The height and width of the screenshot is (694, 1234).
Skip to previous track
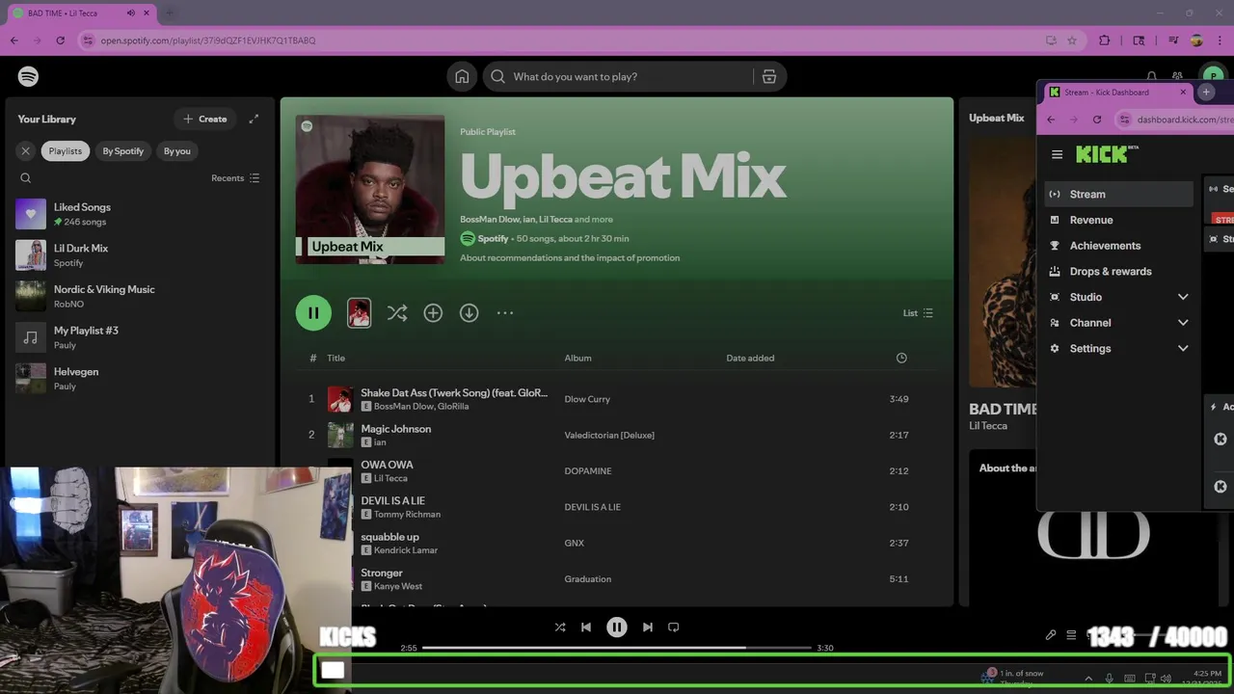click(x=586, y=627)
